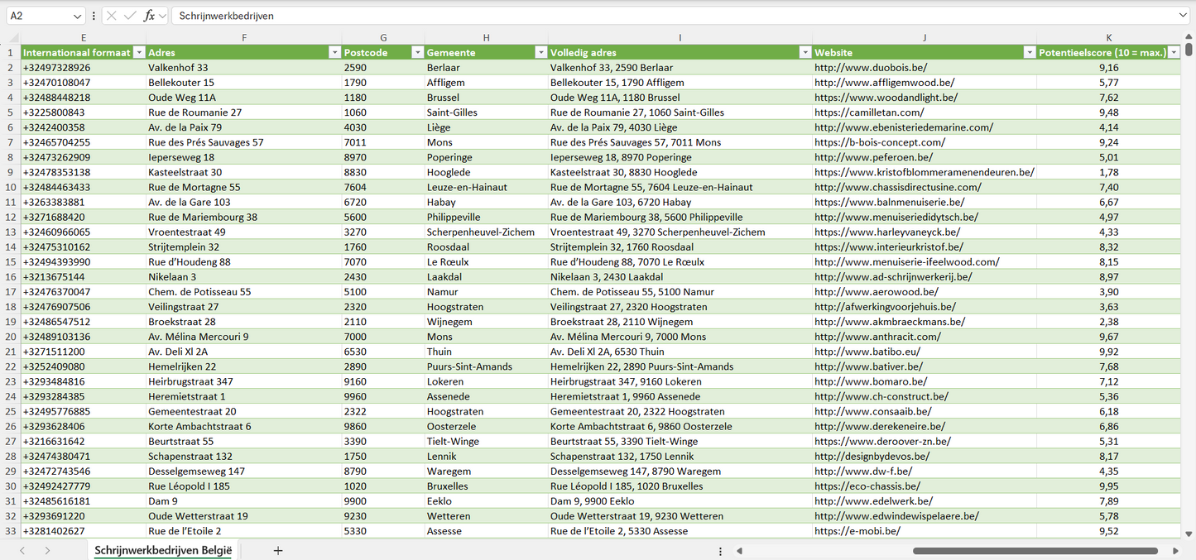
Task: Open the duobois.be website link
Action: click(x=870, y=68)
